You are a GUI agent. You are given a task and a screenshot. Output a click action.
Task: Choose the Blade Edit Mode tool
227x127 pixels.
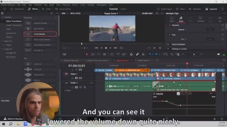coord(105,54)
